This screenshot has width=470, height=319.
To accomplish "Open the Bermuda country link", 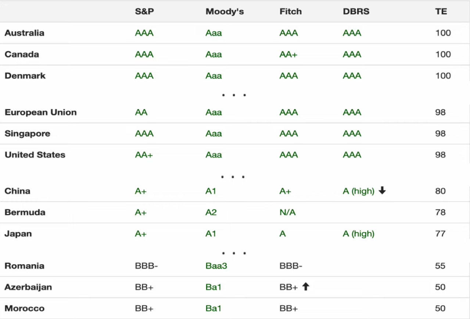I will (25, 212).
